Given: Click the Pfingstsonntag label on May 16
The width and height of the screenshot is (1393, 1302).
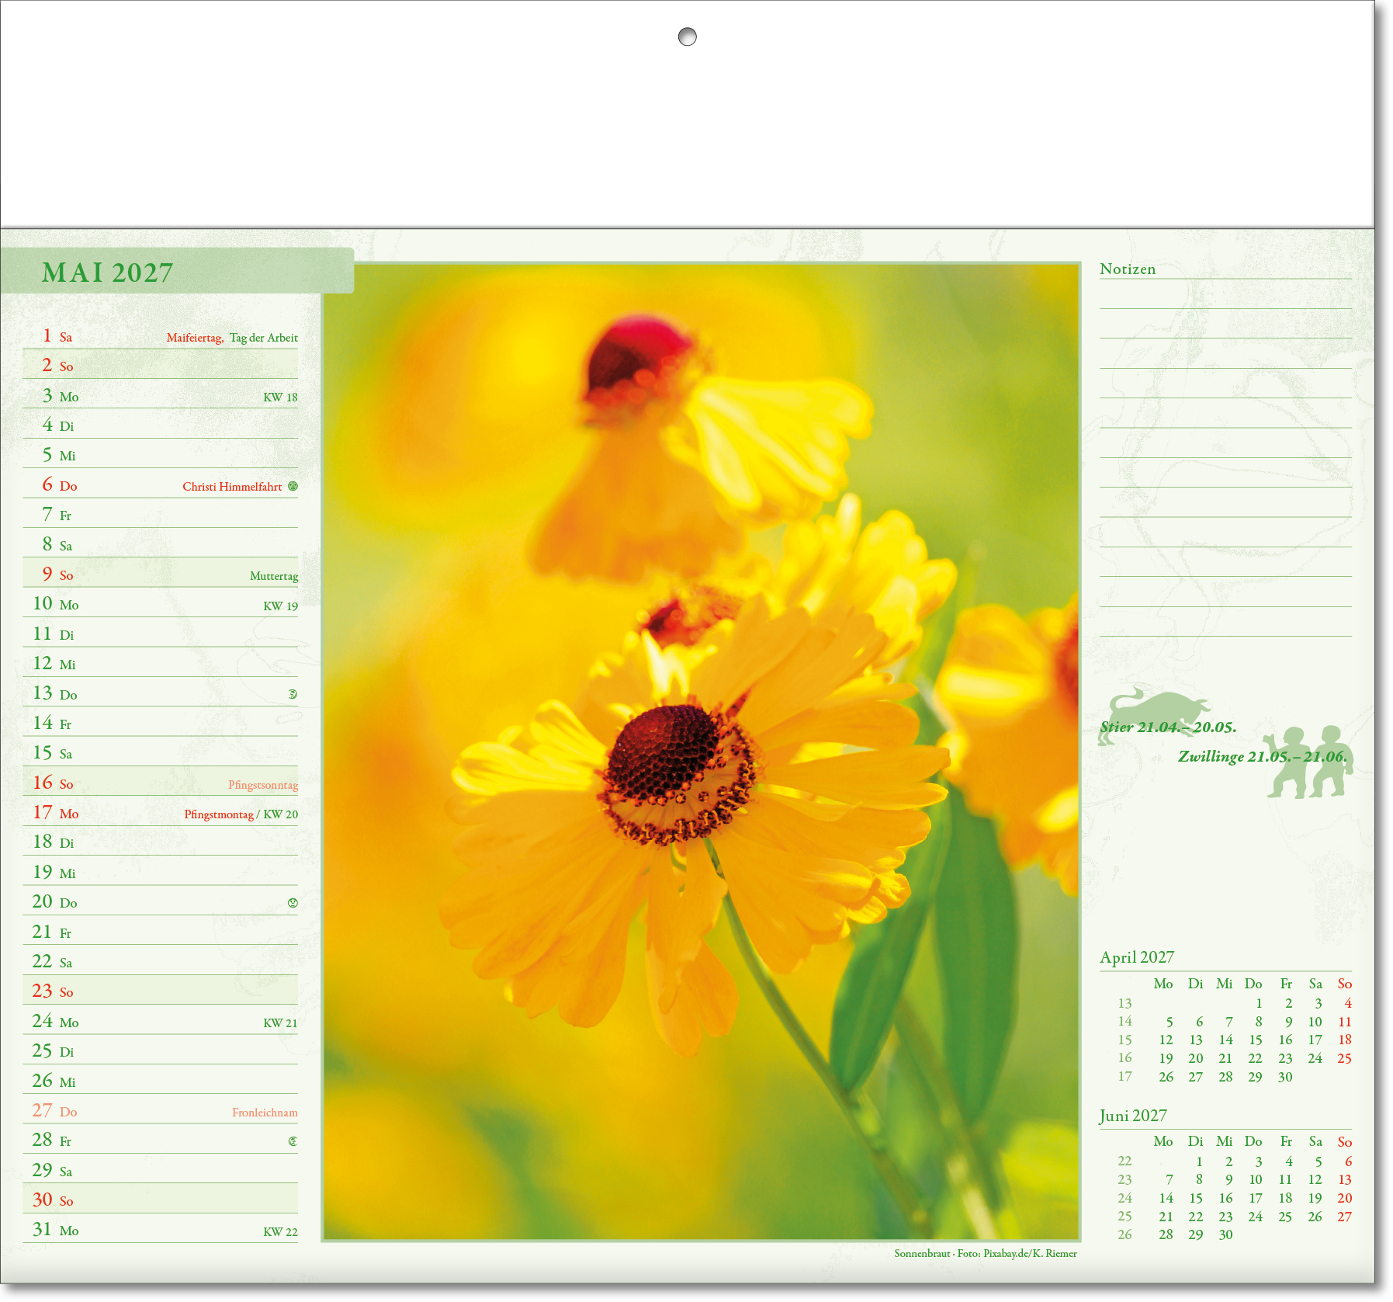Looking at the screenshot, I should pos(262,785).
